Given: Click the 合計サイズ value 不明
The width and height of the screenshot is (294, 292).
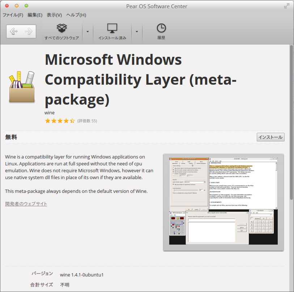Looking at the screenshot, I should tap(65, 285).
